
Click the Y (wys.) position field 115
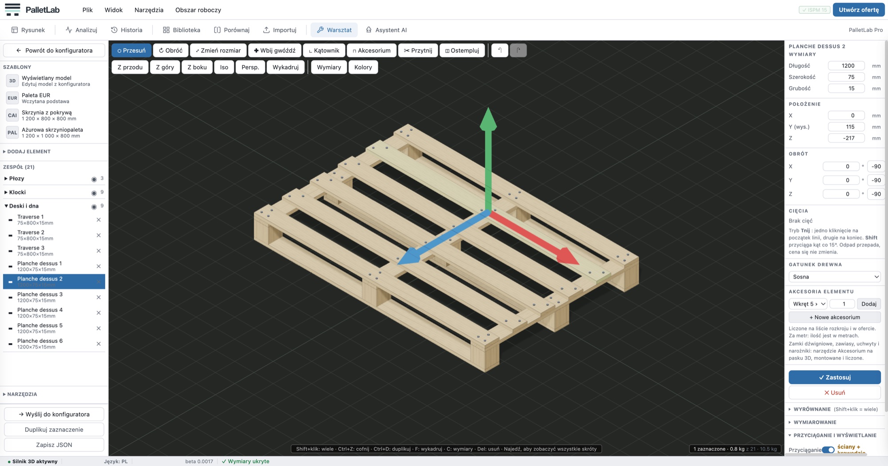846,127
